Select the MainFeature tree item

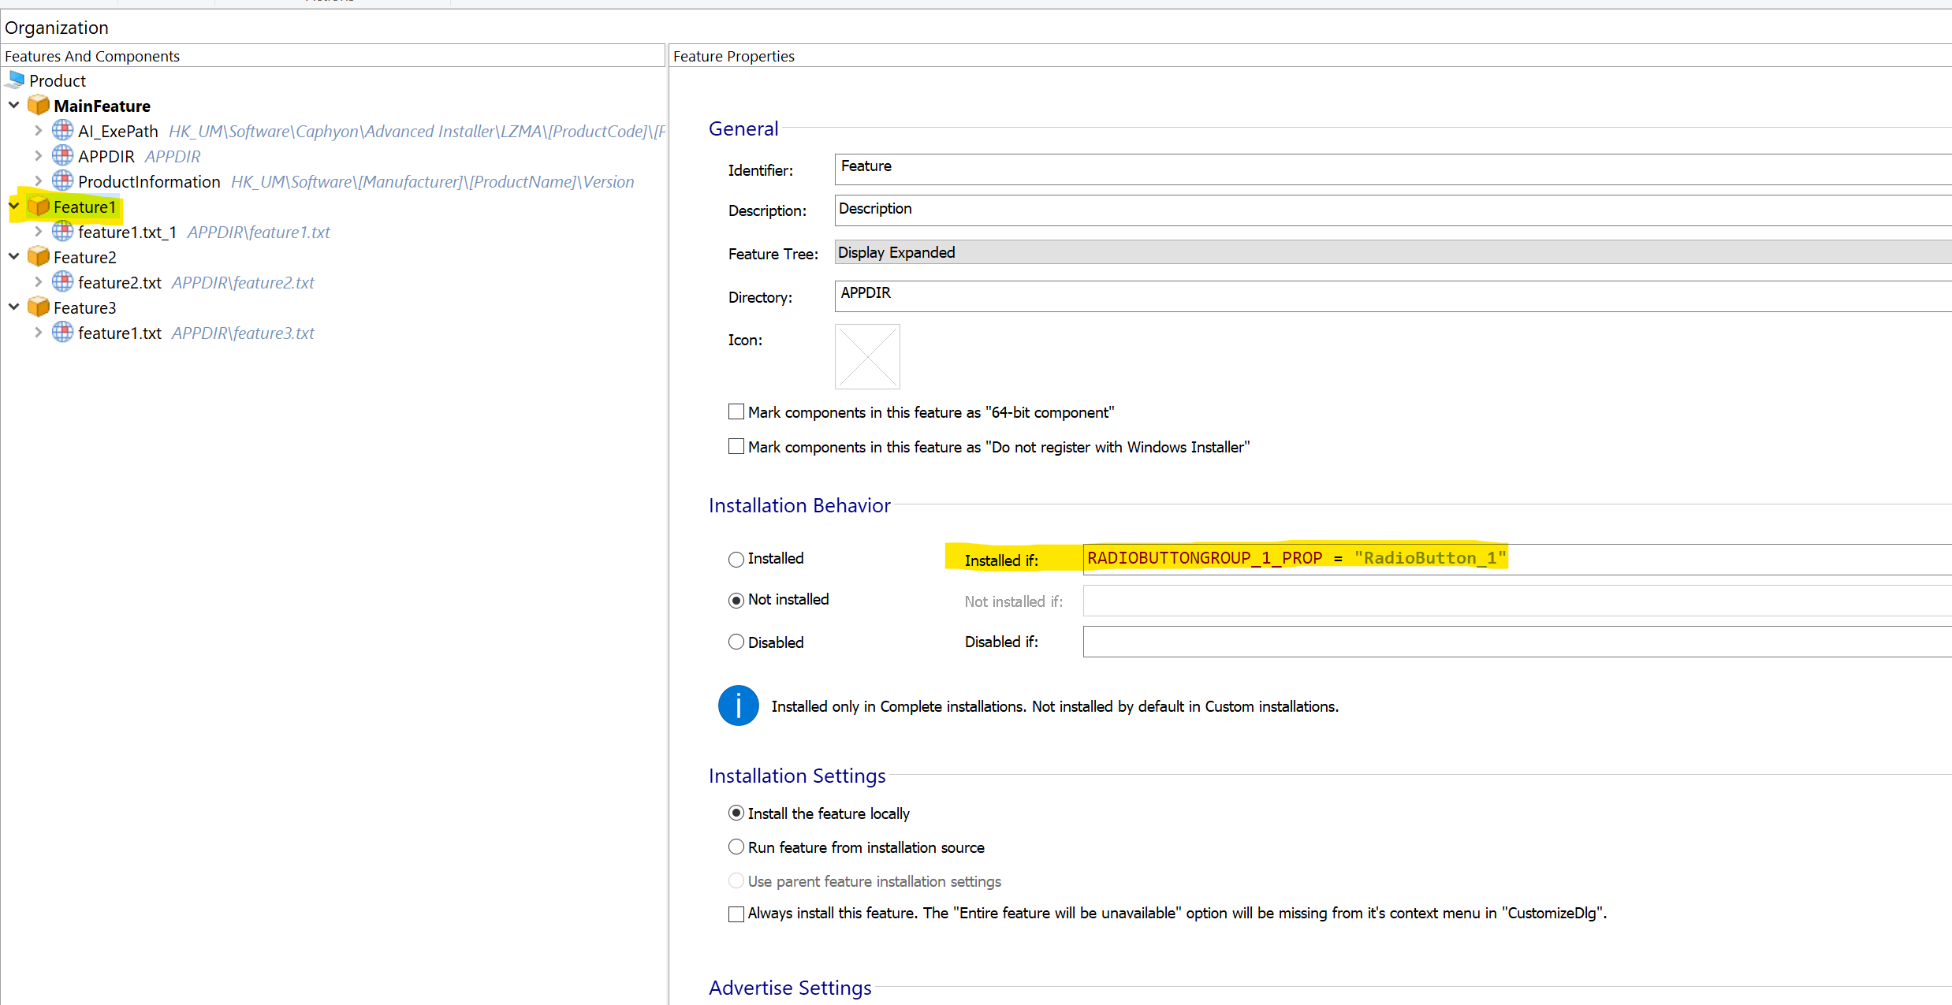click(x=102, y=106)
